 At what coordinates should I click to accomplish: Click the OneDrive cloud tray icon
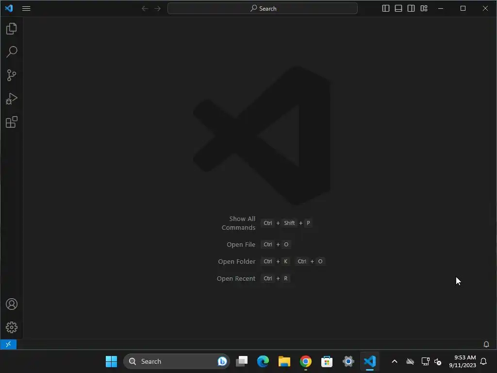pos(410,361)
